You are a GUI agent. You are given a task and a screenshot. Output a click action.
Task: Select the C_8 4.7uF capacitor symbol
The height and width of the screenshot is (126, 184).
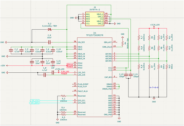coord(45,75)
